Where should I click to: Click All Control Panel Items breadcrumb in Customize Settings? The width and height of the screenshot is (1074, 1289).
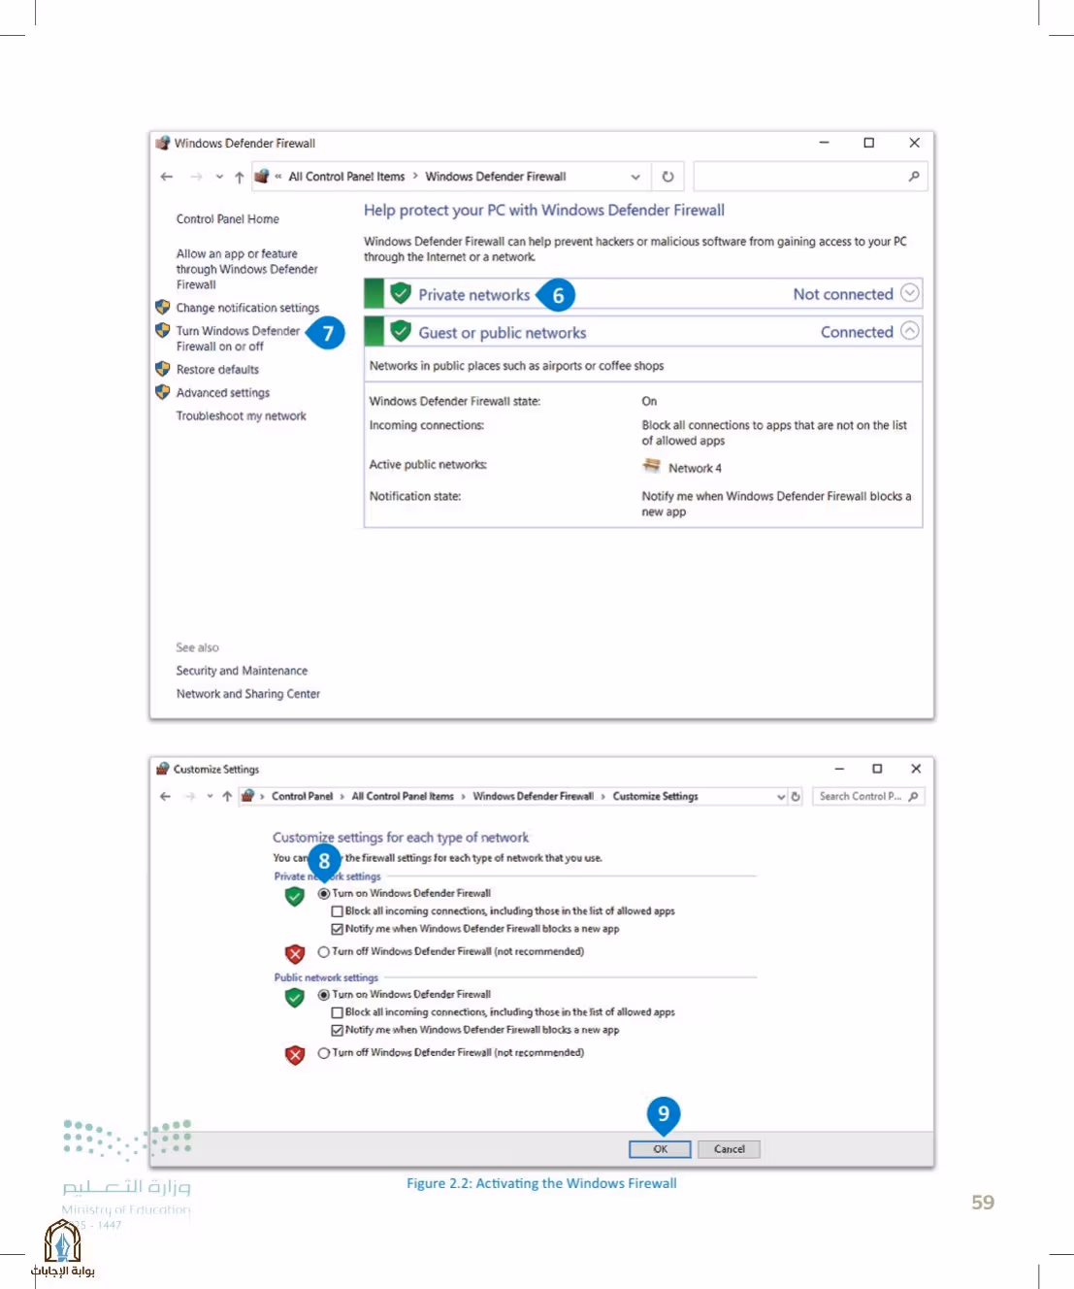403,797
